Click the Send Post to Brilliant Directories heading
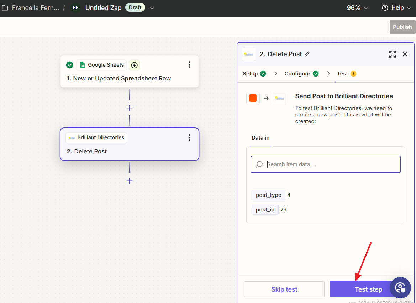416x303 pixels. click(x=344, y=96)
